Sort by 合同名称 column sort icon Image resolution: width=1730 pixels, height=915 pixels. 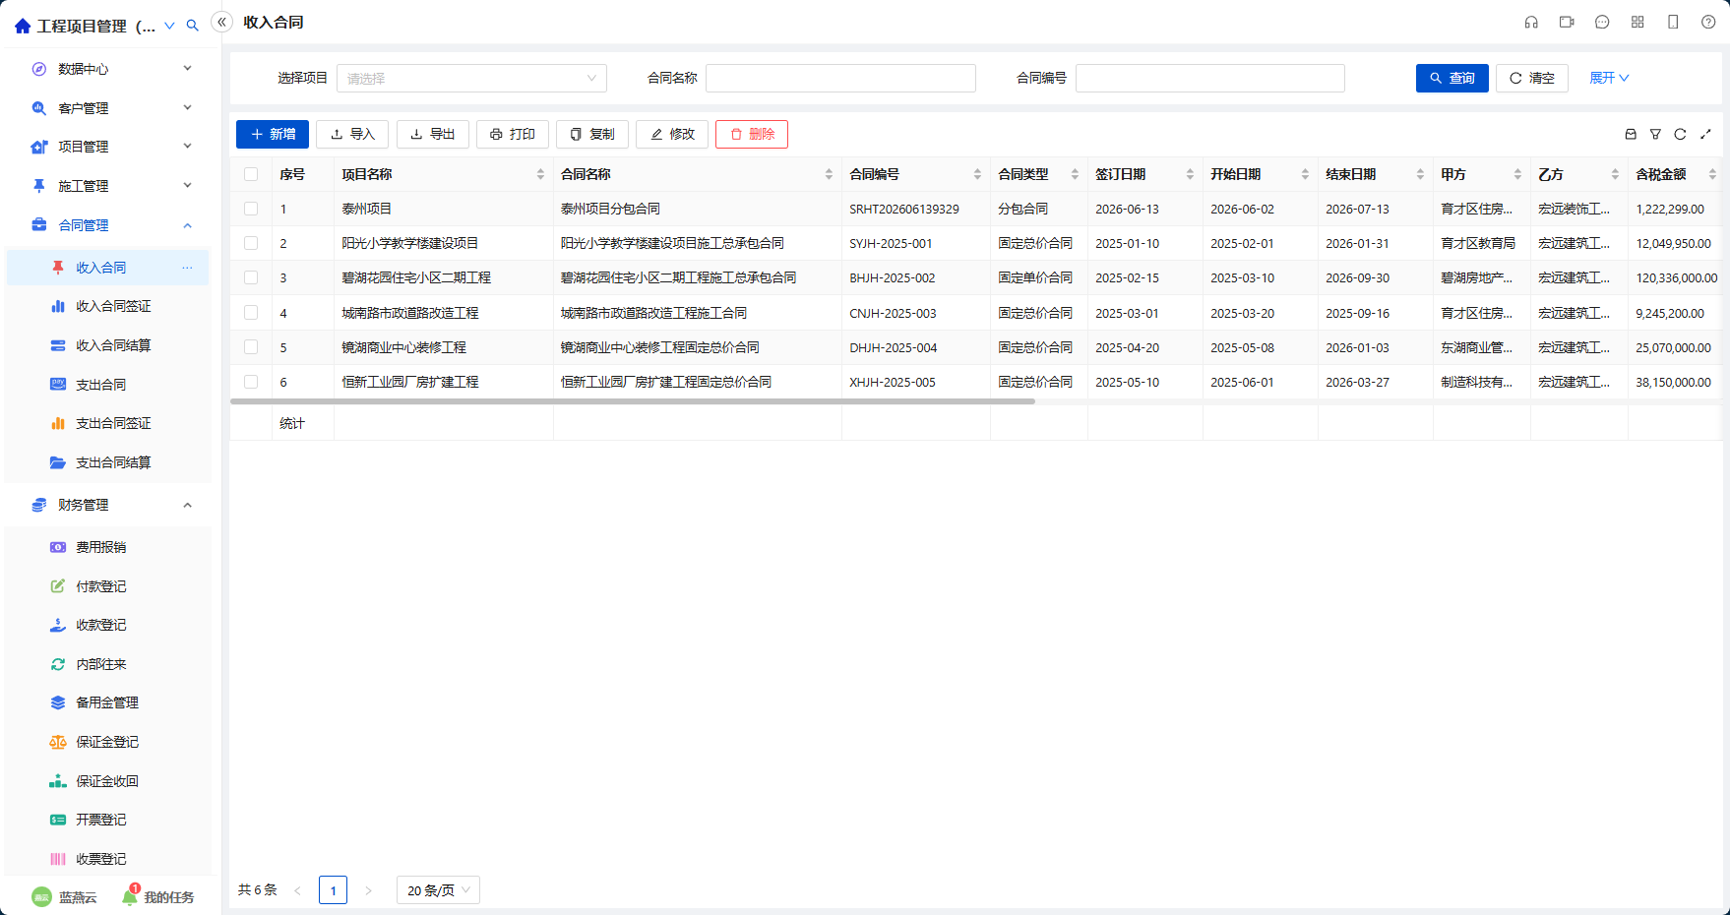pos(829,174)
